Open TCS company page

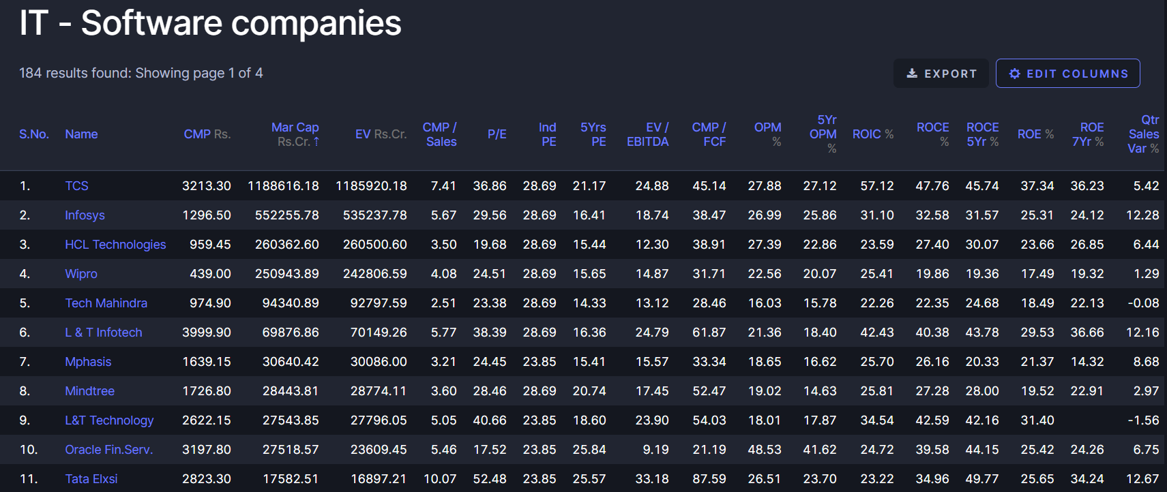[x=76, y=186]
